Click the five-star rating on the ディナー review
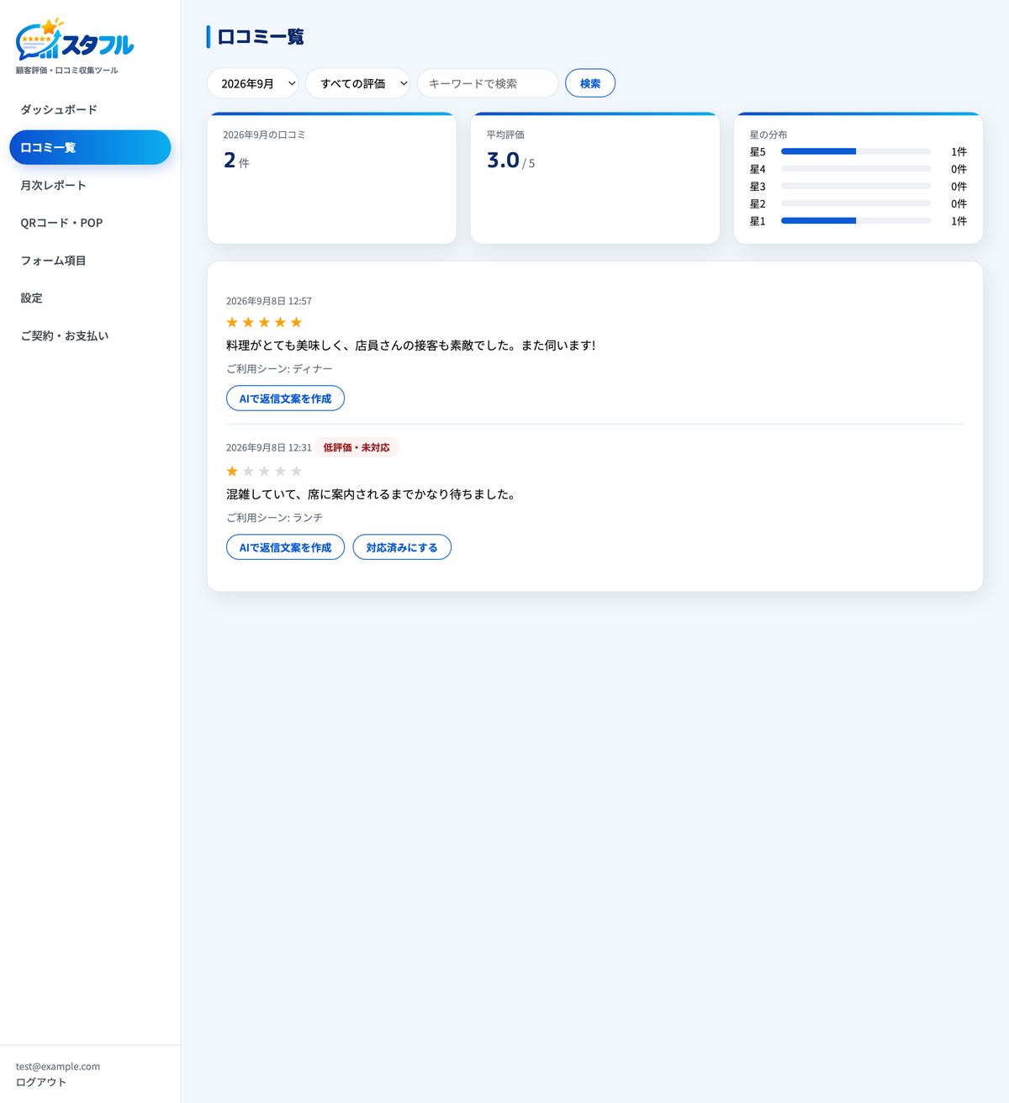Screen dimensions: 1009x1103 click(264, 323)
